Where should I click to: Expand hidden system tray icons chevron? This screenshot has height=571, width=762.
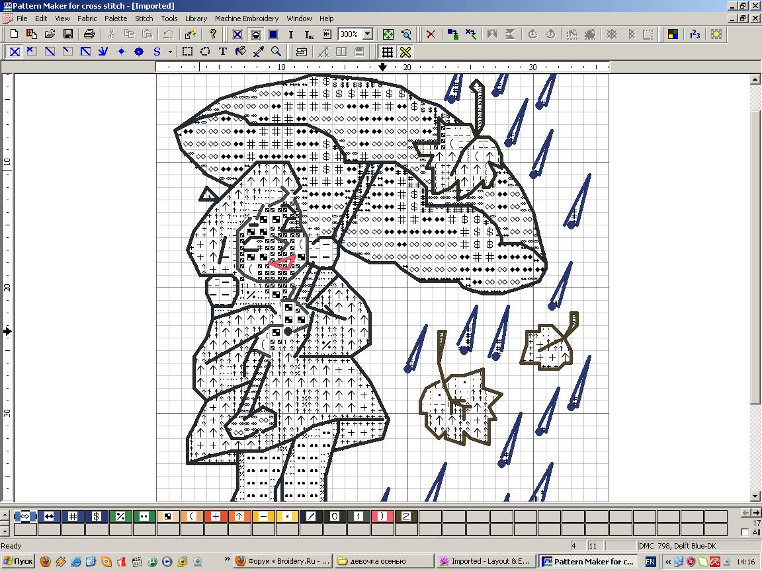click(667, 562)
